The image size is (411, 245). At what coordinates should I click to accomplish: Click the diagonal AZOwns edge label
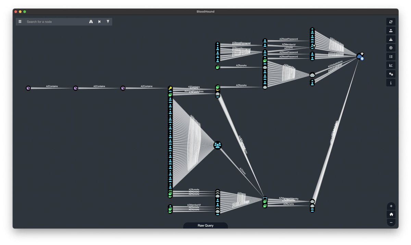(242, 171)
